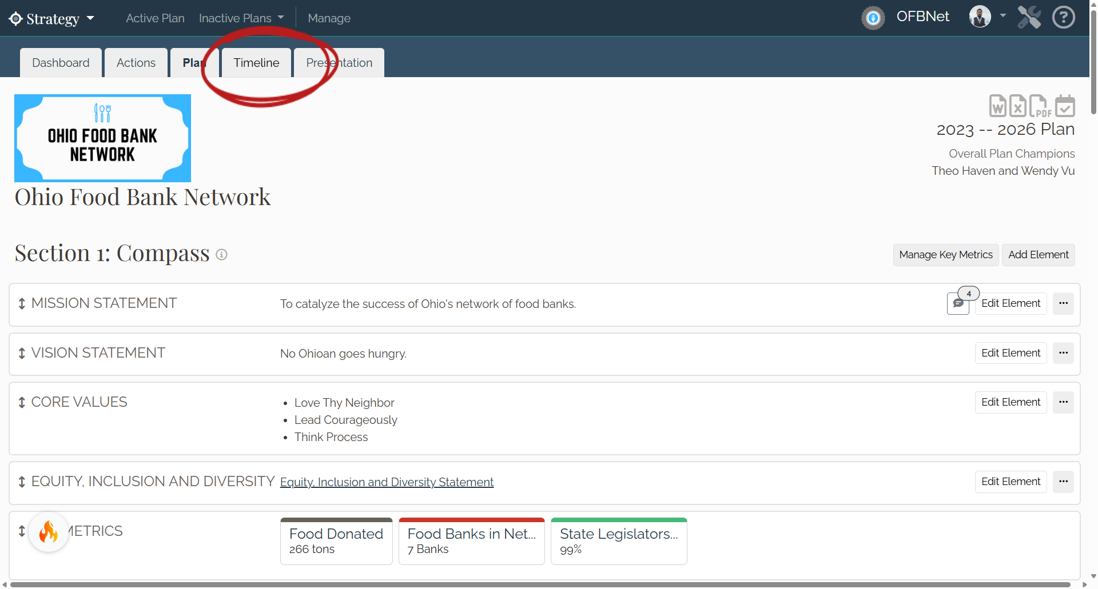Open the Presentation tab
This screenshot has width=1098, height=589.
pyautogui.click(x=339, y=63)
